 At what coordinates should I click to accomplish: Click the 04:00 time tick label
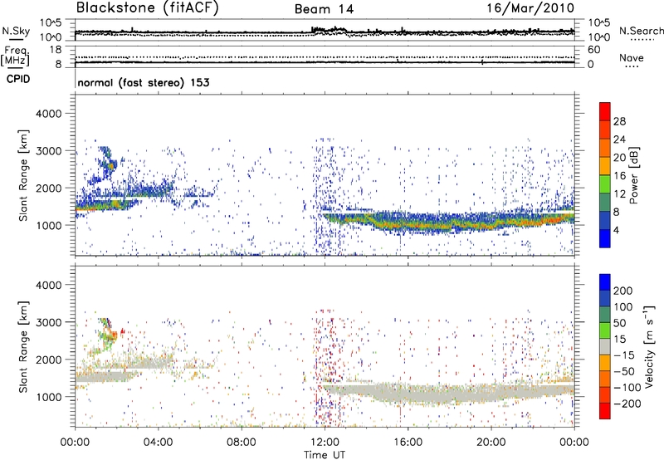click(159, 443)
